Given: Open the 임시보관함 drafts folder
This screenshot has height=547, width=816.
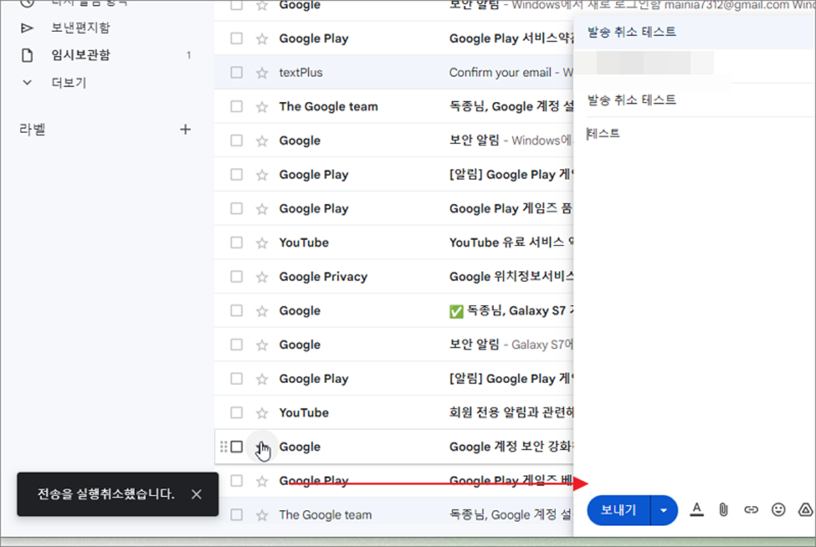Looking at the screenshot, I should pos(80,55).
